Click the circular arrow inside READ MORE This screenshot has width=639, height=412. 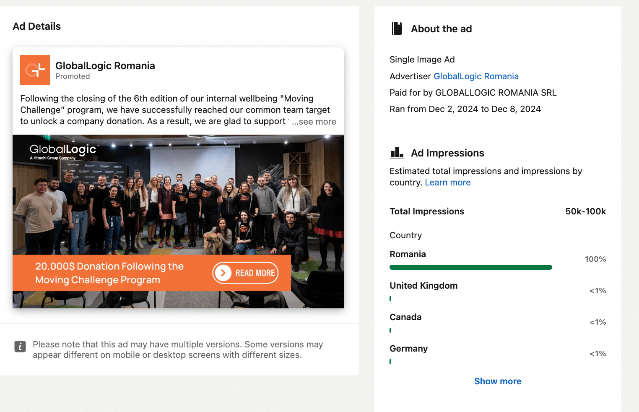point(223,273)
